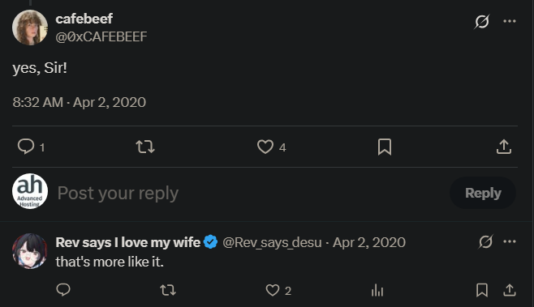Bookmark cafebeef's post

coord(385,147)
